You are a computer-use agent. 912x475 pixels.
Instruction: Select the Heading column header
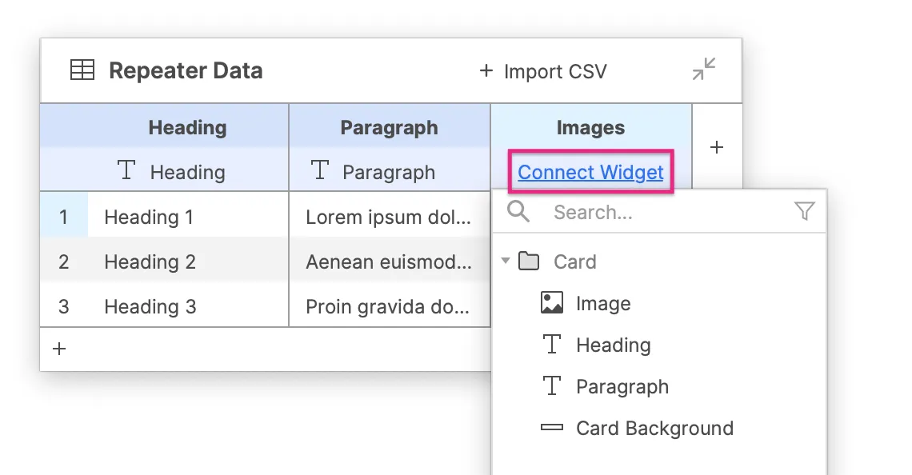pos(187,127)
